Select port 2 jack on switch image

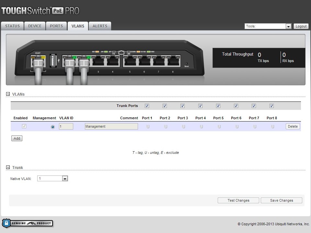click(84, 61)
